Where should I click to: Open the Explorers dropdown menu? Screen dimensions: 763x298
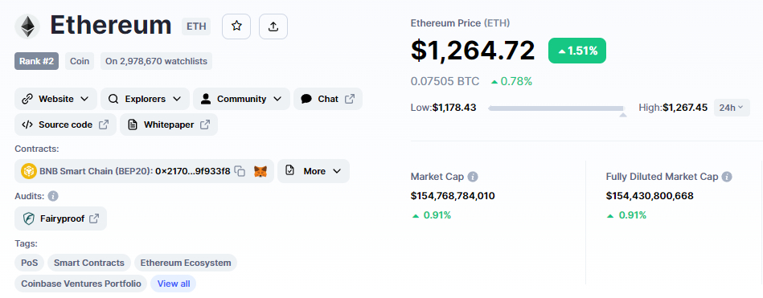pyautogui.click(x=145, y=99)
